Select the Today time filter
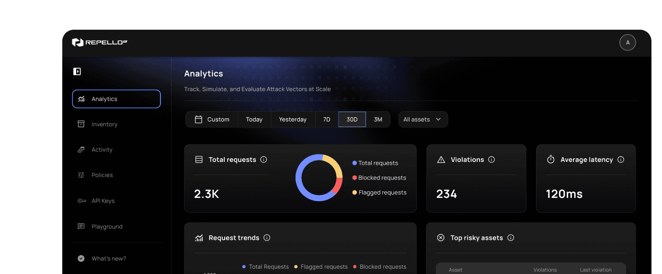The image size is (662, 274). 254,120
